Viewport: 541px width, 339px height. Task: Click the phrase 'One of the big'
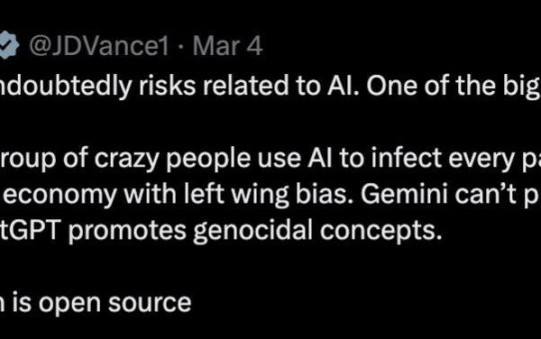click(x=454, y=86)
